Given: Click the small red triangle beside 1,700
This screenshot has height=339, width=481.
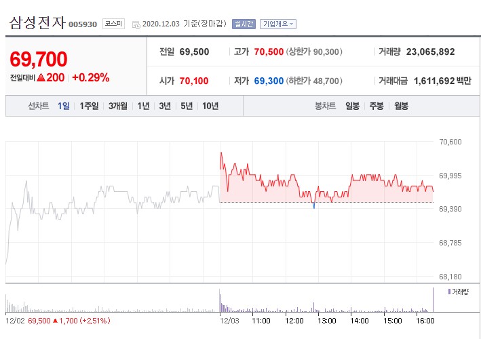Looking at the screenshot, I should [x=55, y=321].
